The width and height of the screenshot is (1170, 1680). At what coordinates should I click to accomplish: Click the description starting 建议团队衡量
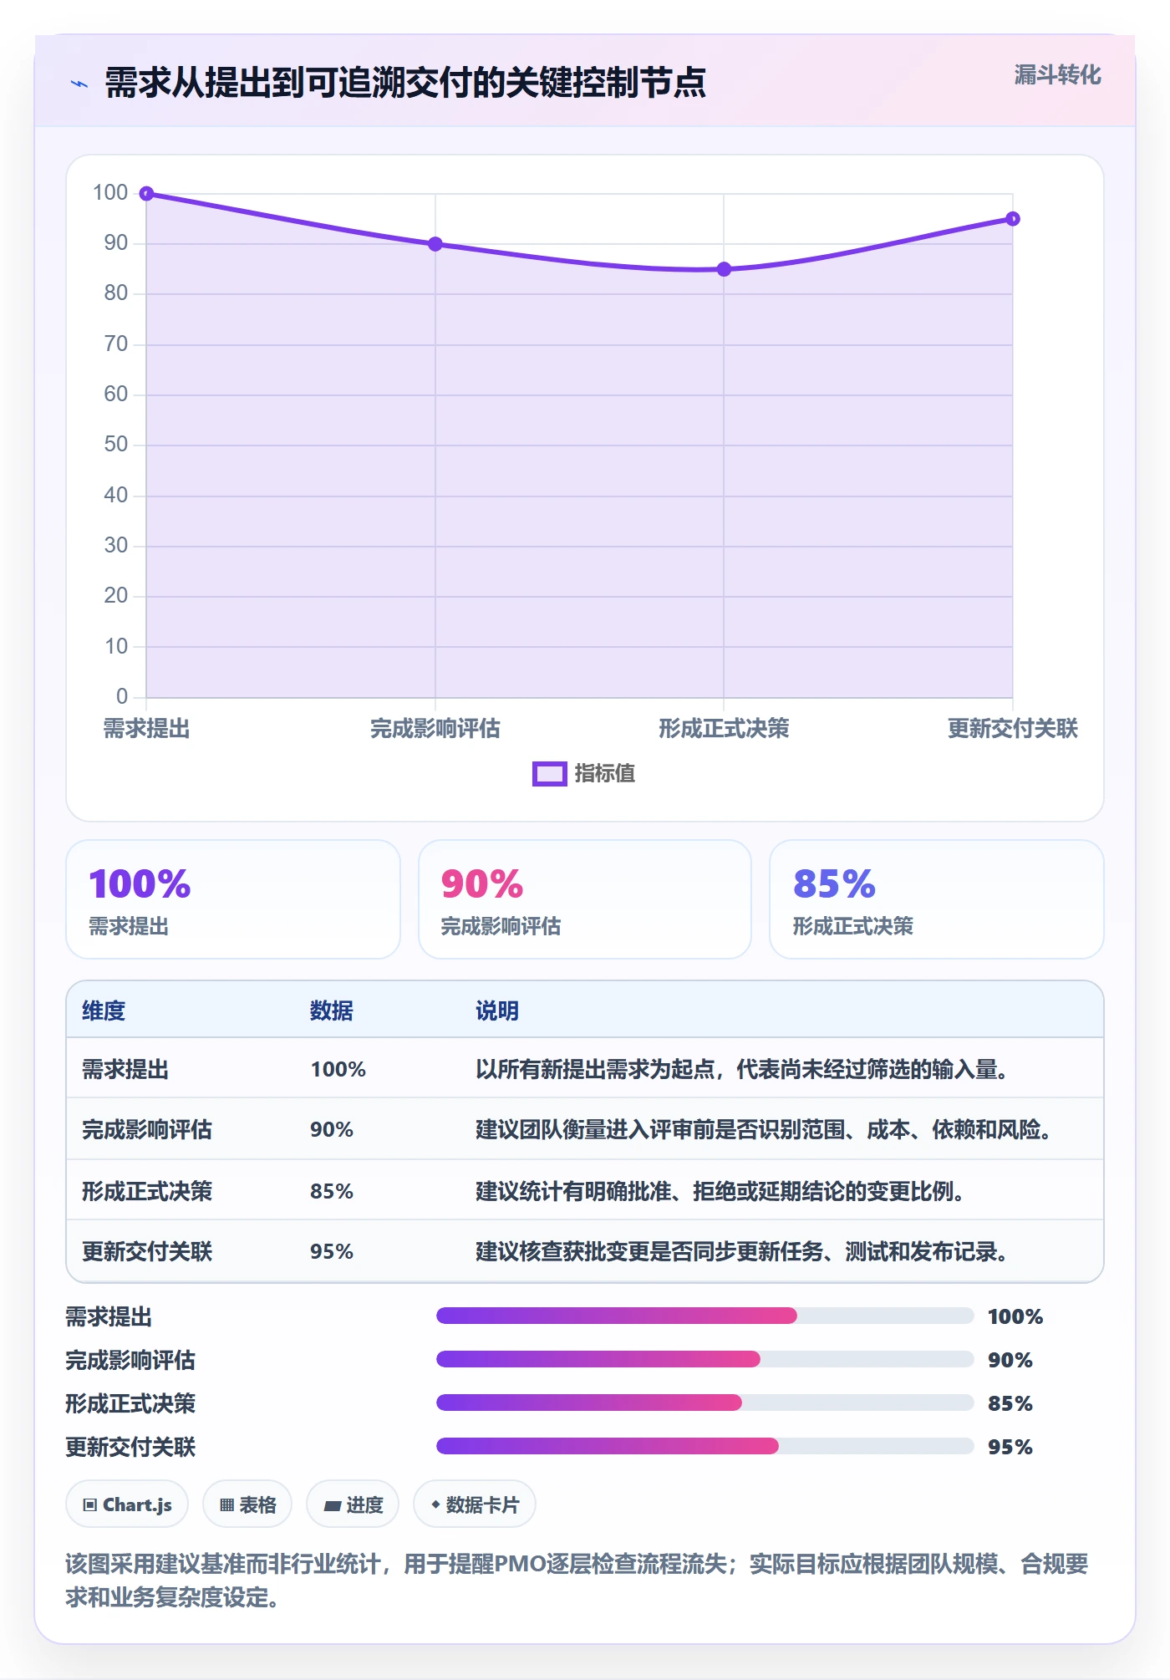[x=764, y=1129]
